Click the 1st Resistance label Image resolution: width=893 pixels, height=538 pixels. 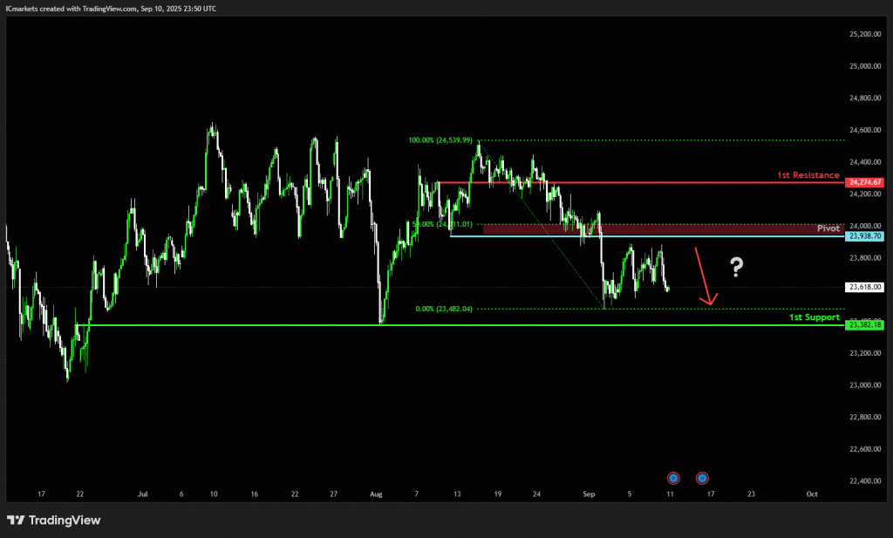pyautogui.click(x=808, y=174)
